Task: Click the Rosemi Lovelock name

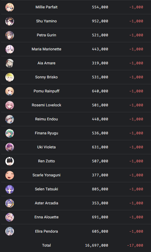Action: pos(46,105)
